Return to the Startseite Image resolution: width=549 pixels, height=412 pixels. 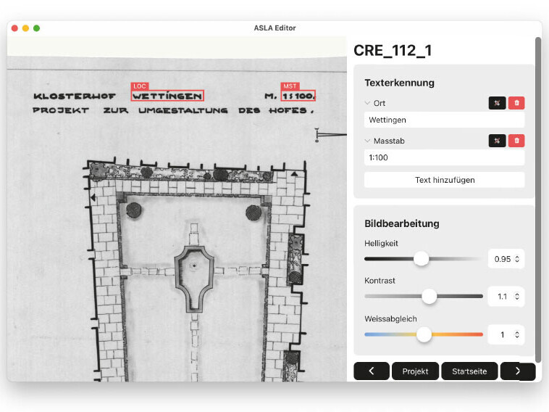(469, 371)
